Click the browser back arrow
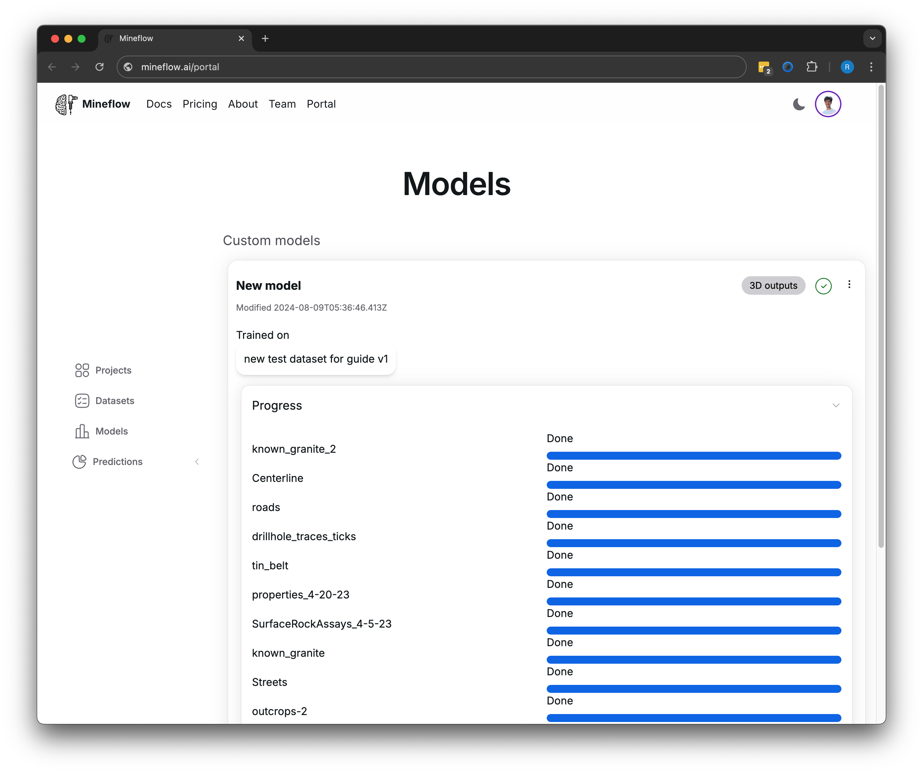This screenshot has width=923, height=773. [52, 67]
